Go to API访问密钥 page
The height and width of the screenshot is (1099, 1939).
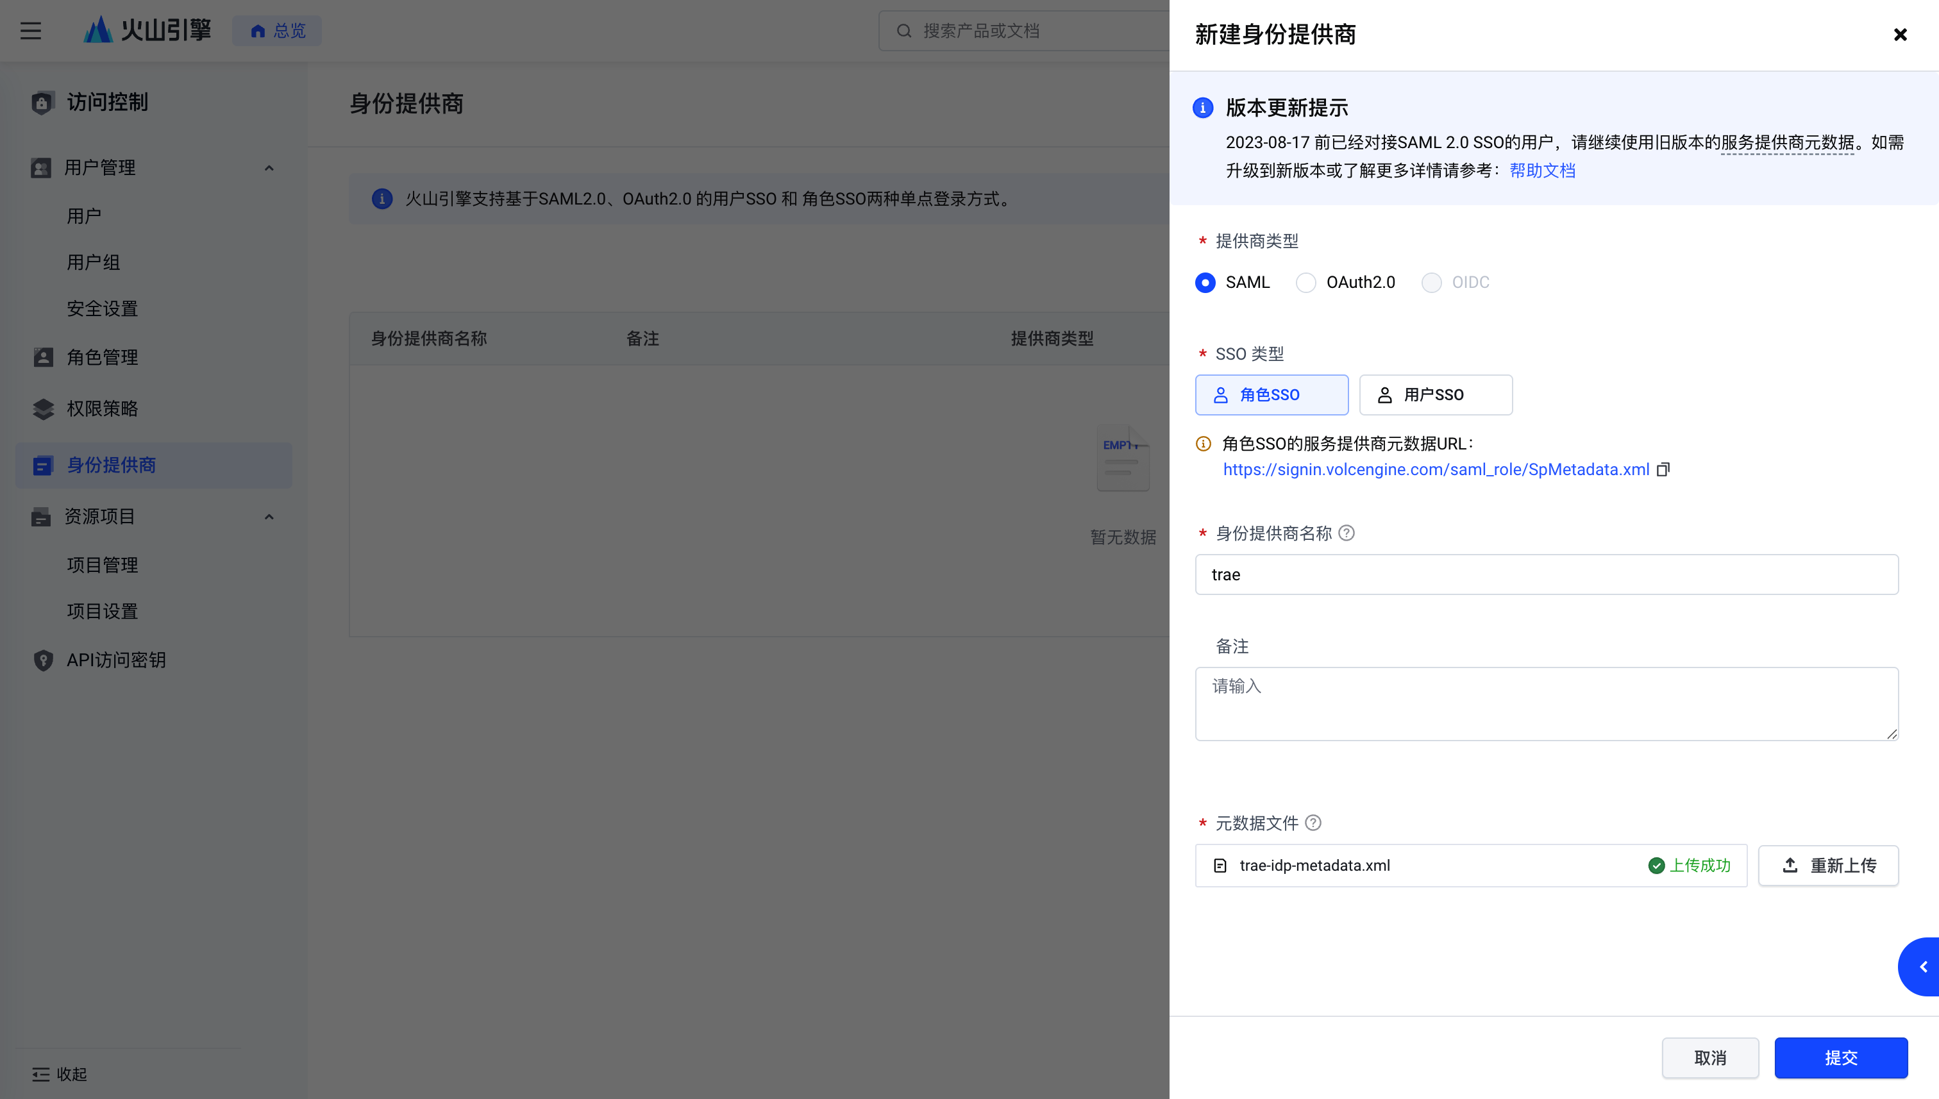[116, 660]
